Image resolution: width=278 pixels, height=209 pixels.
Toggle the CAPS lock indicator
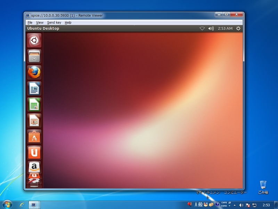pyautogui.click(x=224, y=203)
